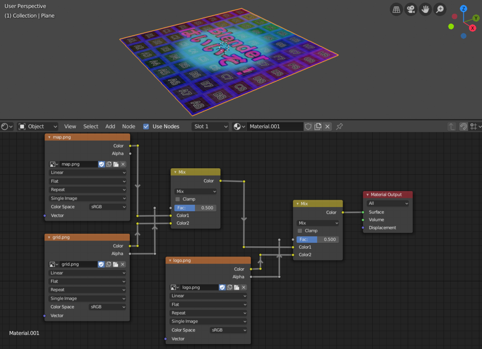Open the View menu
Viewport: 482px width, 349px height.
[x=70, y=127]
